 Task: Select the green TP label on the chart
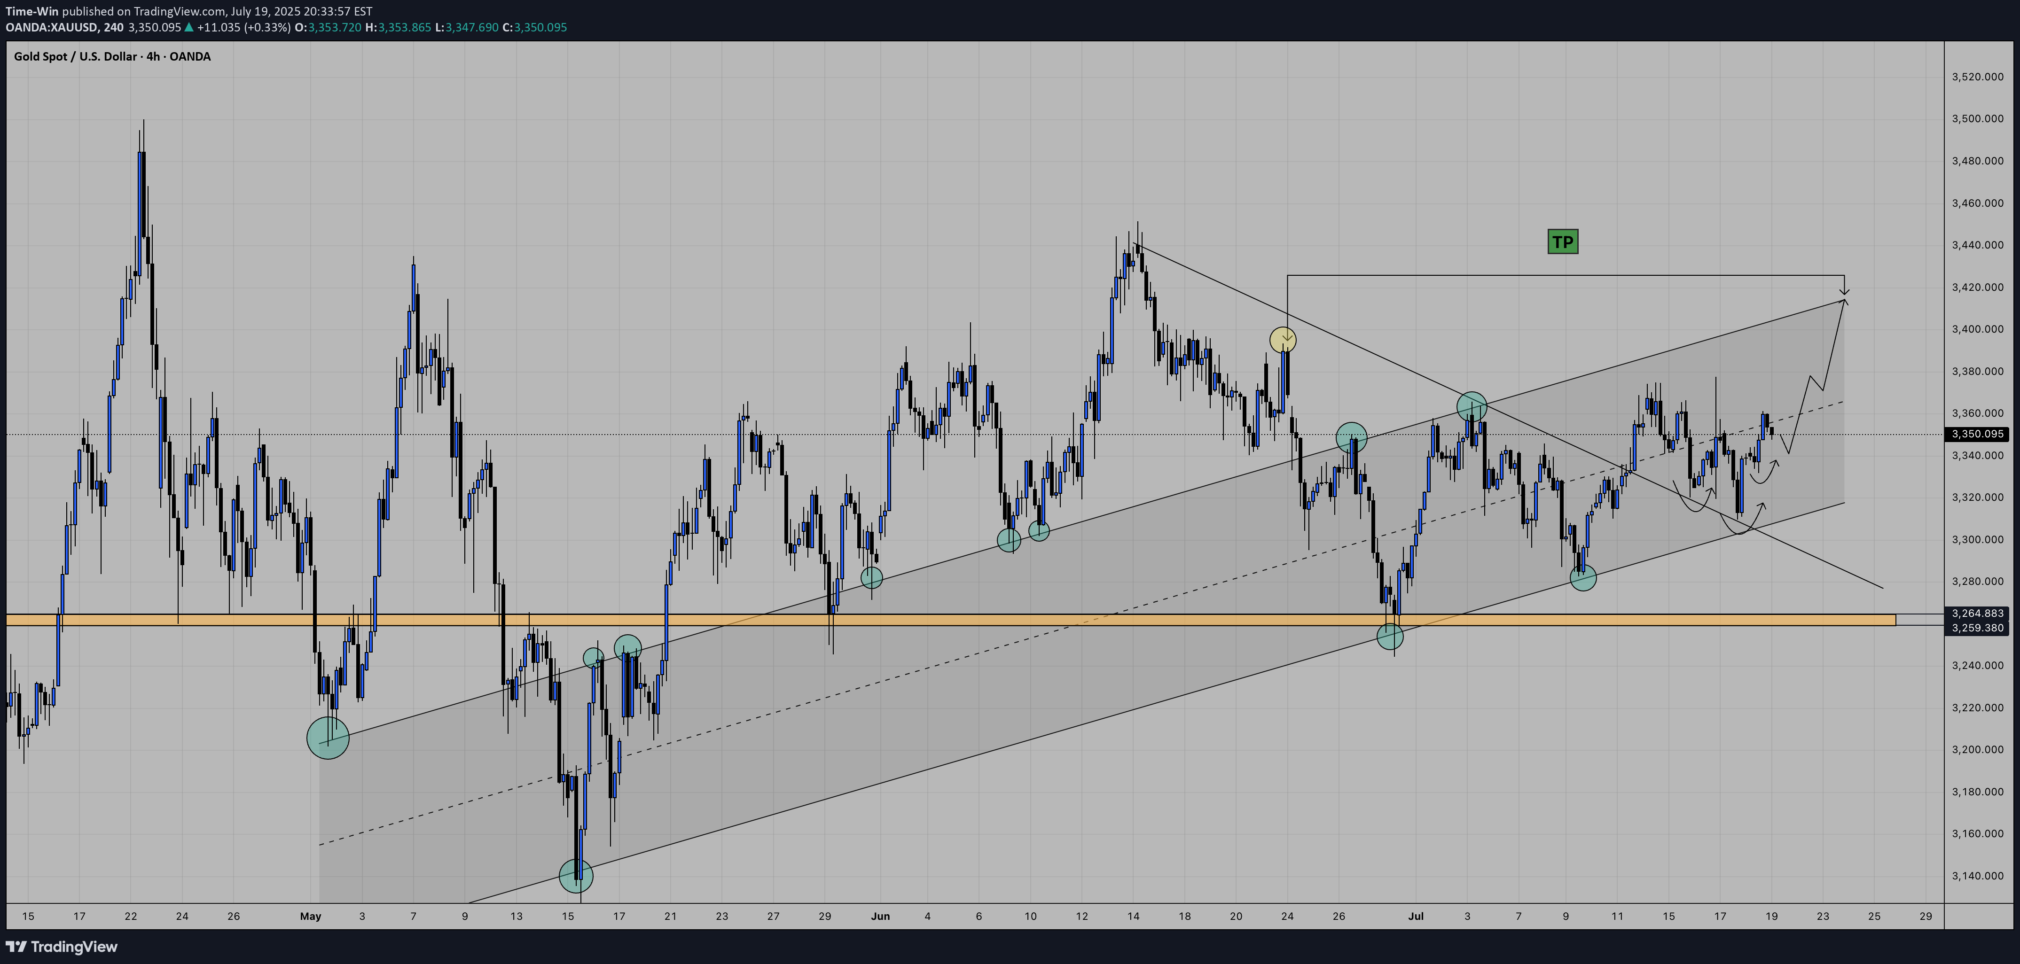point(1563,242)
